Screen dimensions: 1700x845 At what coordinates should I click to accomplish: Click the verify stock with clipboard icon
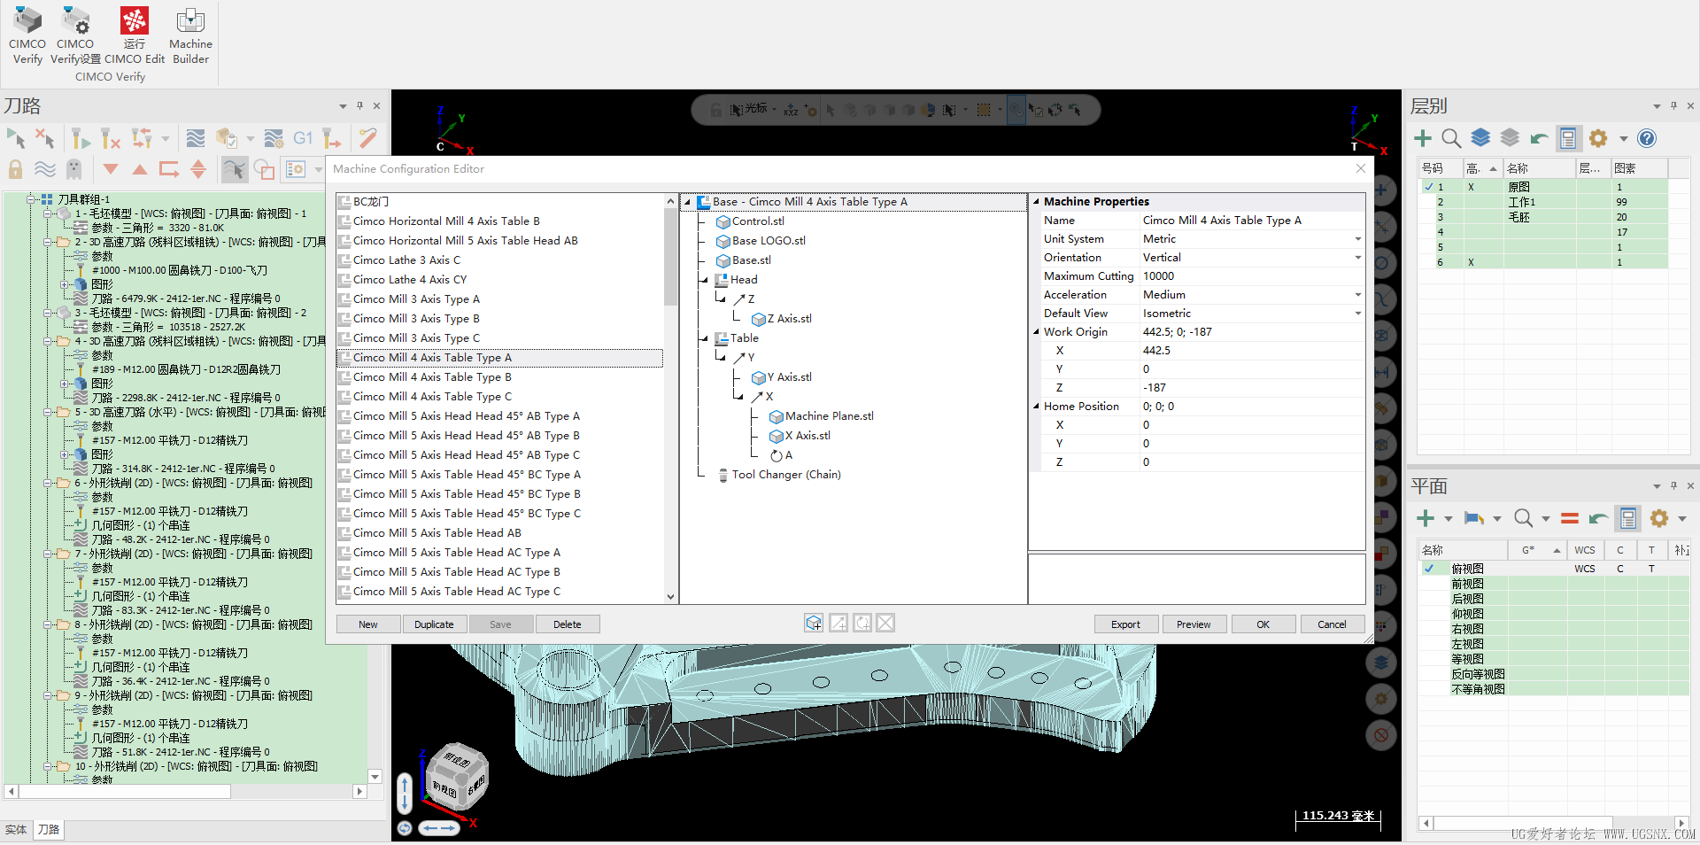[x=227, y=138]
